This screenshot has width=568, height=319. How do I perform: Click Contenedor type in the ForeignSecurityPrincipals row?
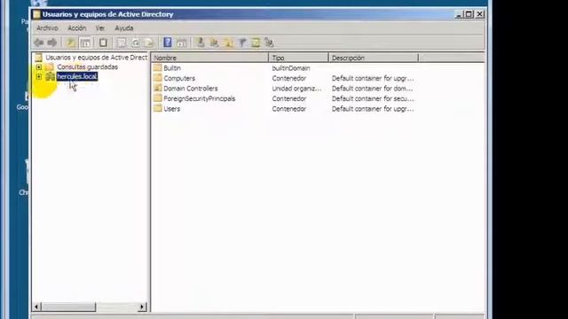tap(289, 98)
